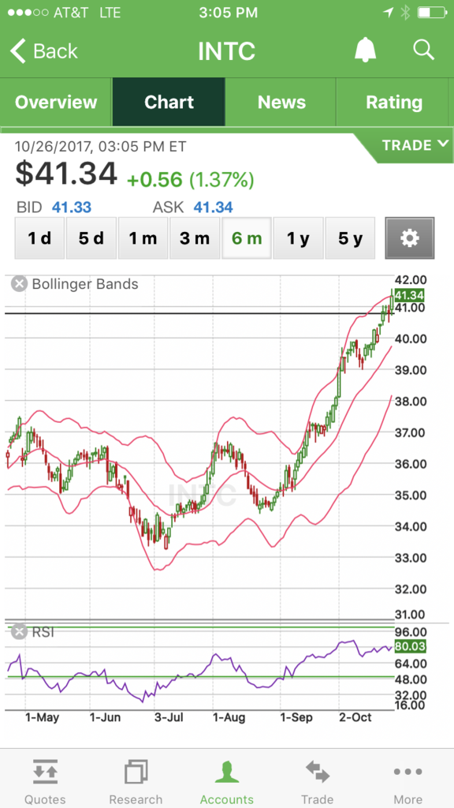Set chart range to 1 m

pos(143,238)
